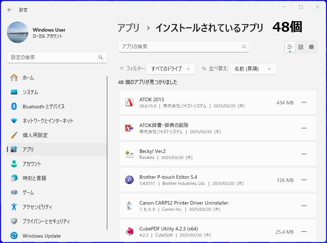Click the Becky! Ver.2 app icon

coord(129,154)
